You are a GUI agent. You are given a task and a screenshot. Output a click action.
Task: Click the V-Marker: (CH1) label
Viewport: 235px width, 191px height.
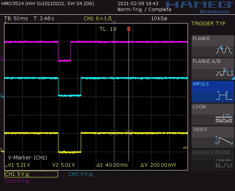point(28,158)
